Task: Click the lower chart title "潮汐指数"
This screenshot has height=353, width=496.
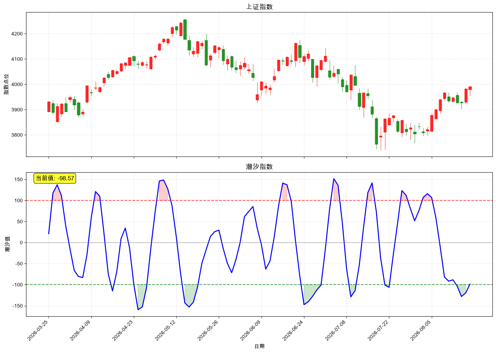Action: coord(259,167)
